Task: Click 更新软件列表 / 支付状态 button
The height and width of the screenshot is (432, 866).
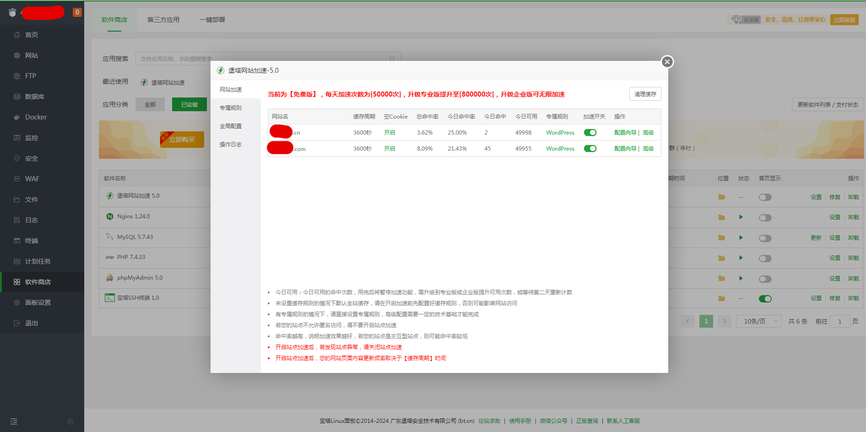Action: coord(828,104)
